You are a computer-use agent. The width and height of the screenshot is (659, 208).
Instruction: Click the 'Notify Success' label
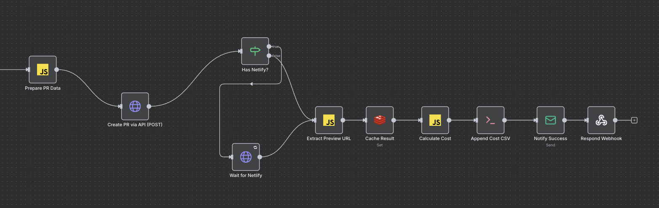(x=550, y=138)
